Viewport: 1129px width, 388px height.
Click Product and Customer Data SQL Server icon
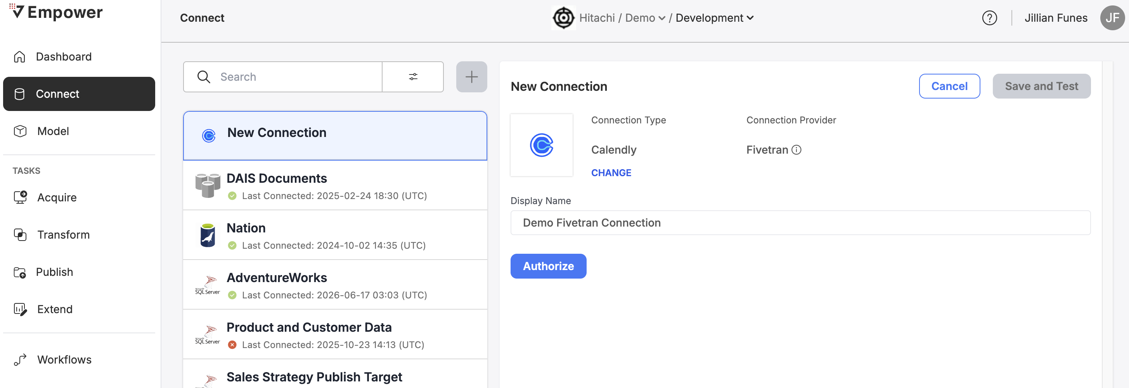click(x=208, y=334)
